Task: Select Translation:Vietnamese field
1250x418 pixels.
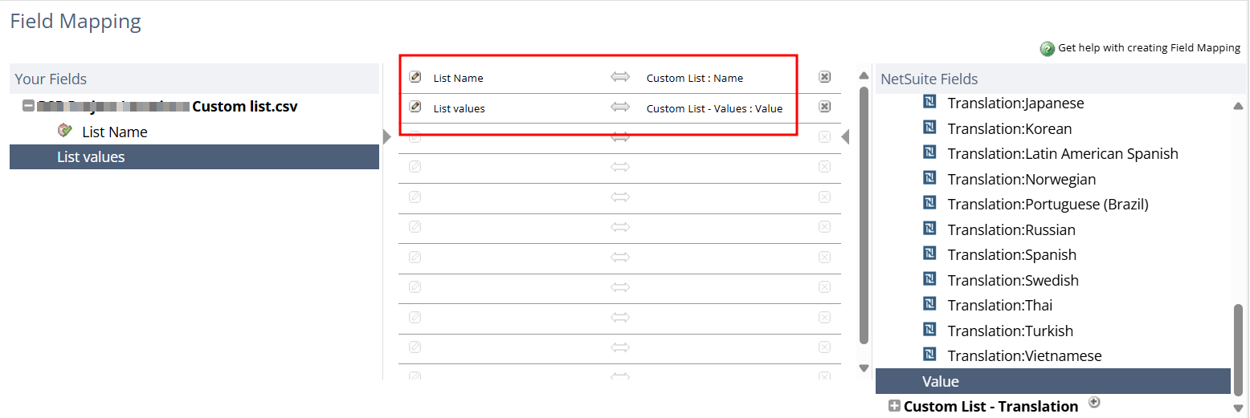Action: 1024,356
